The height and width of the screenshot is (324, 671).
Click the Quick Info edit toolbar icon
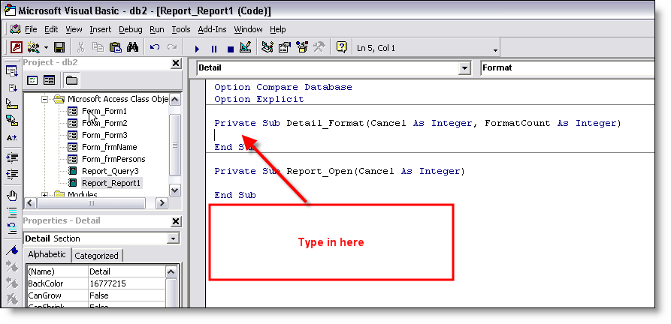click(x=12, y=103)
